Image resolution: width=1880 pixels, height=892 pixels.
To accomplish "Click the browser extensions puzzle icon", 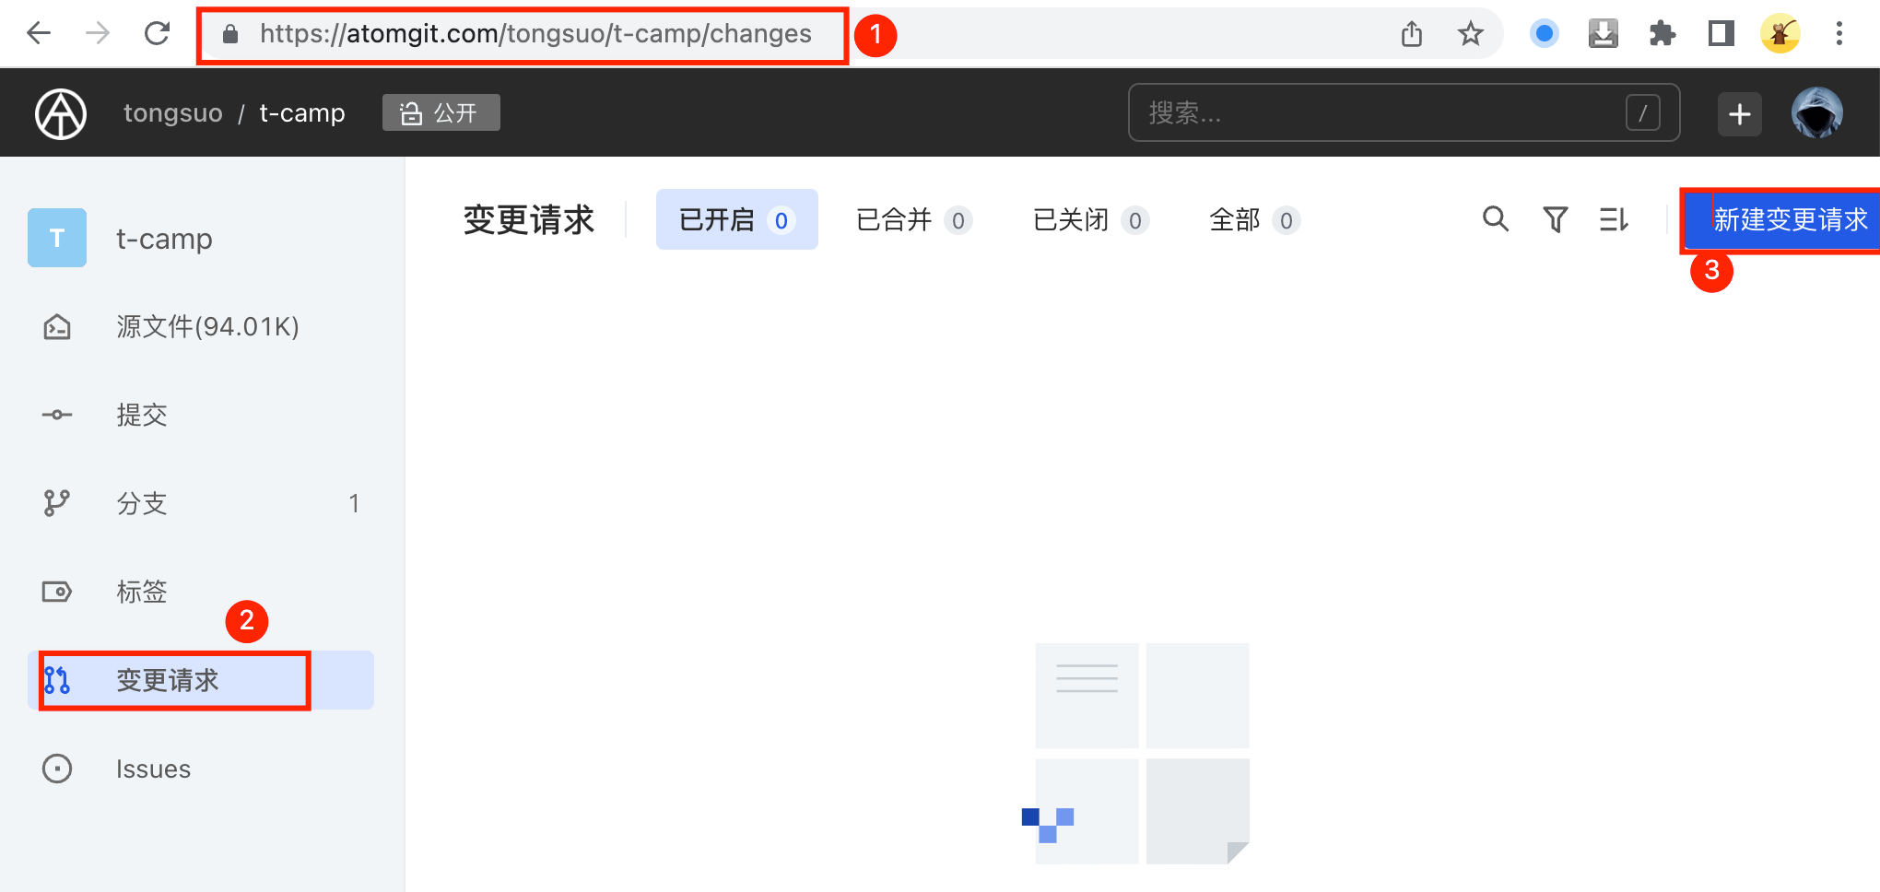I will click(x=1662, y=34).
